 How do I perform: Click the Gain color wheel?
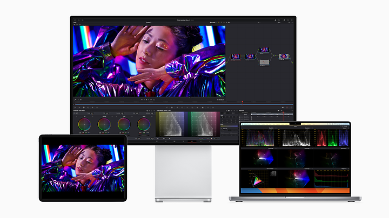(x=124, y=124)
